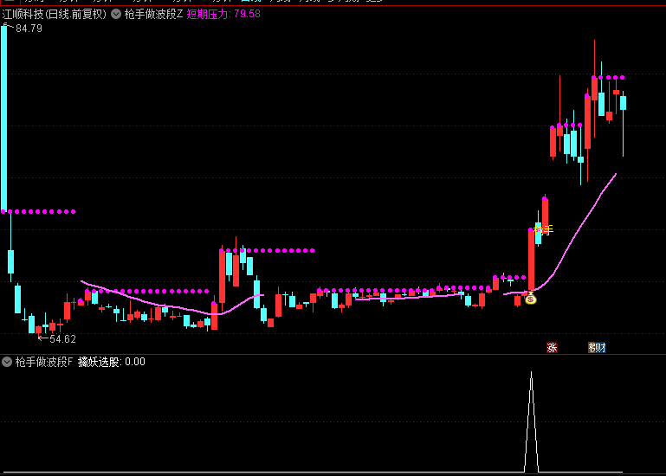The height and width of the screenshot is (476, 666).
Task: Click the tall cyan first-day candlestick
Action: pyautogui.click(x=3, y=119)
